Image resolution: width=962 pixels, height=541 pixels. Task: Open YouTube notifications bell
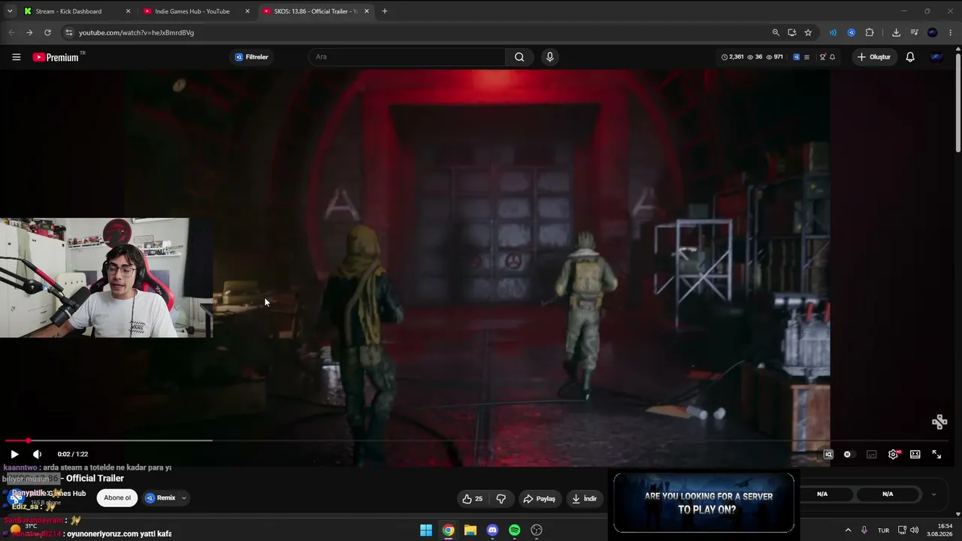tap(910, 57)
